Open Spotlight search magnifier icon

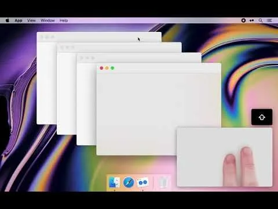261,20
